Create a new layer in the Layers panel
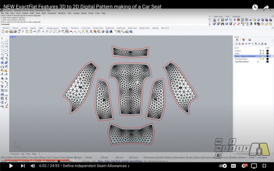 tap(237, 44)
